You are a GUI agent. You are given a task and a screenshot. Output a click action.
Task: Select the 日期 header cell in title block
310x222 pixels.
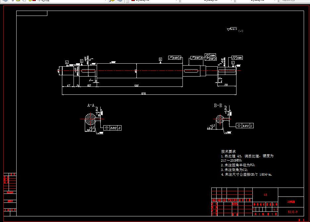click(x=248, y=200)
